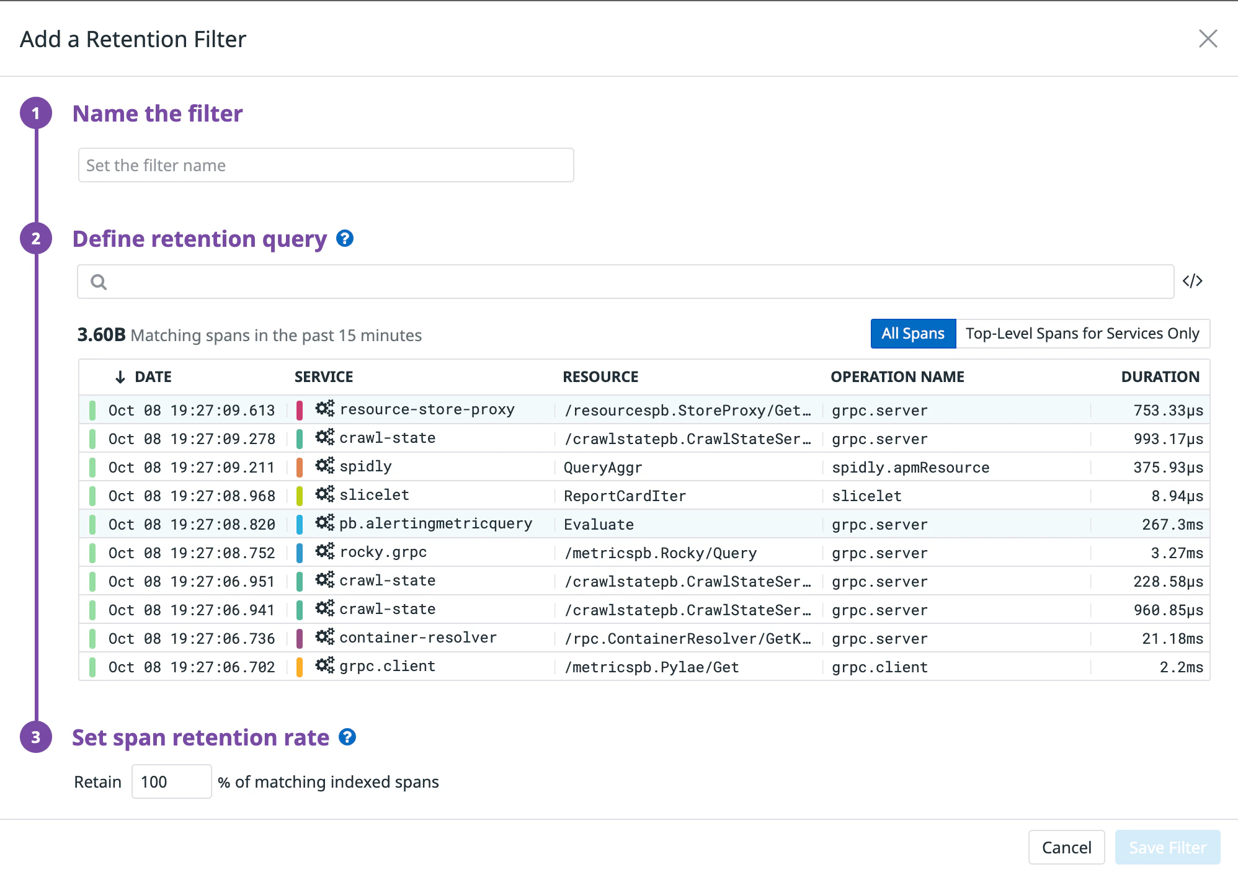The width and height of the screenshot is (1238, 872).
Task: Switch to the All Spans view
Action: tap(913, 334)
